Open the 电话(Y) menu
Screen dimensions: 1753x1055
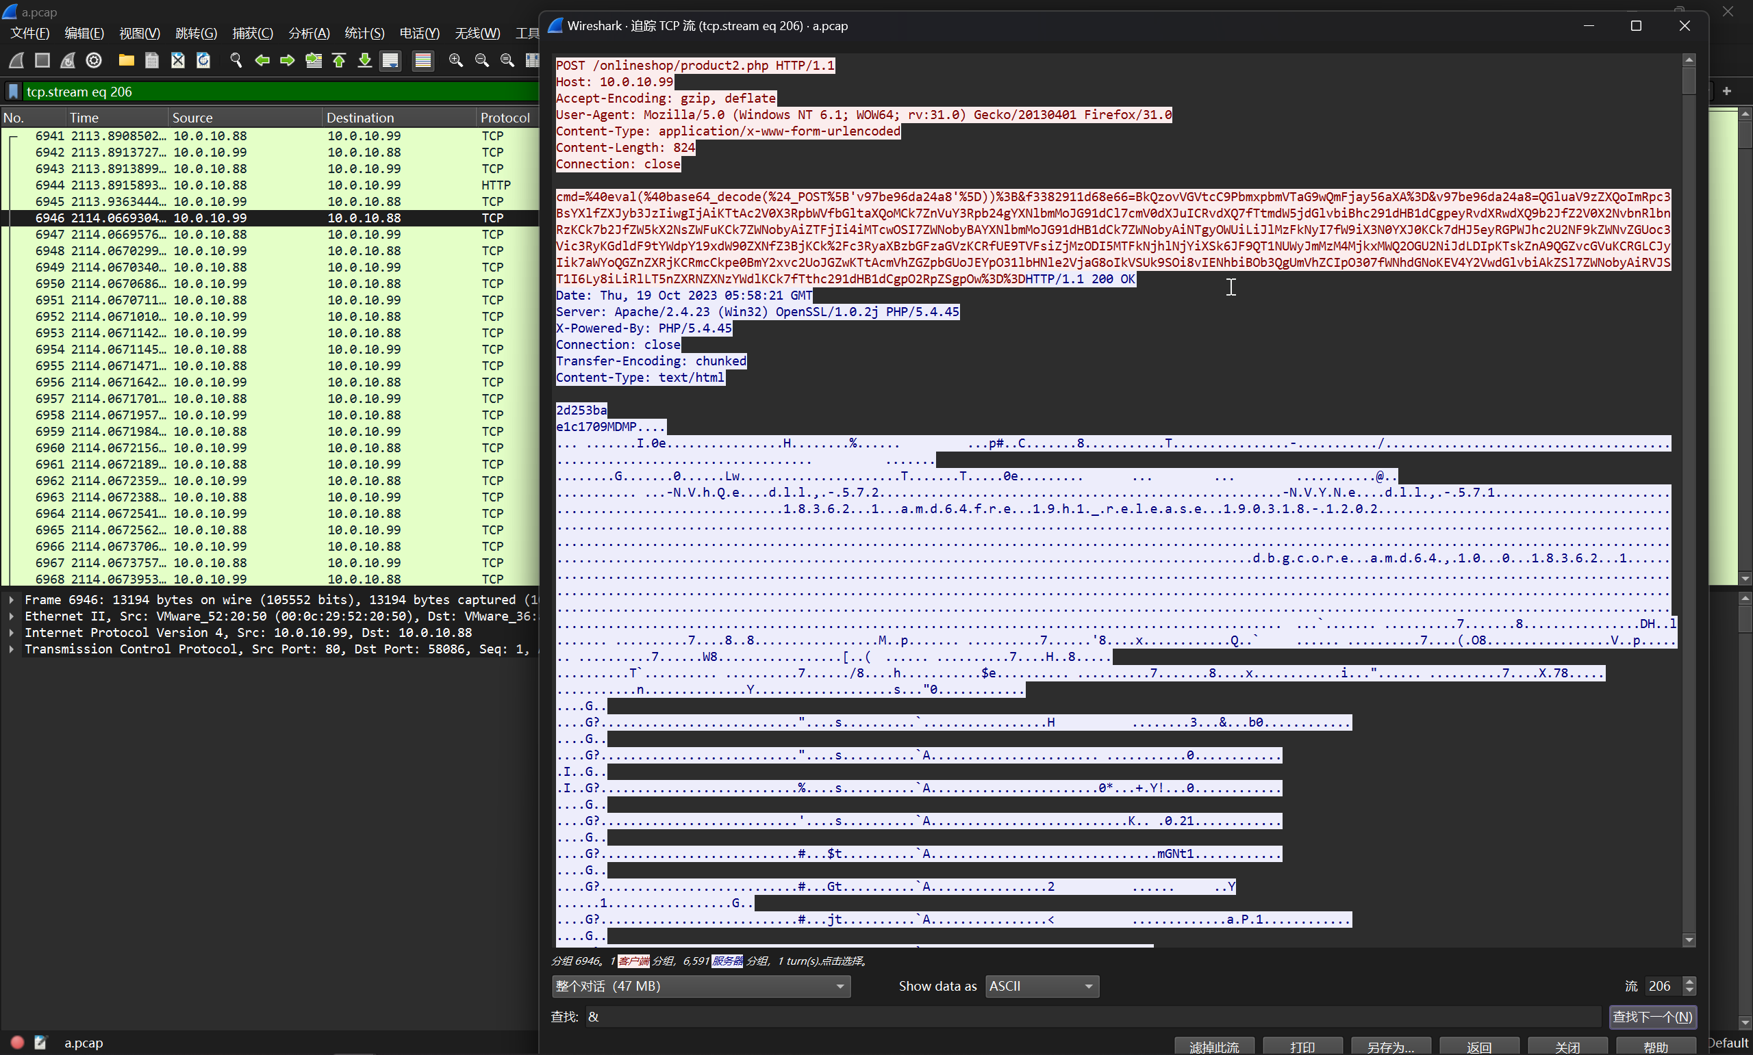(420, 34)
